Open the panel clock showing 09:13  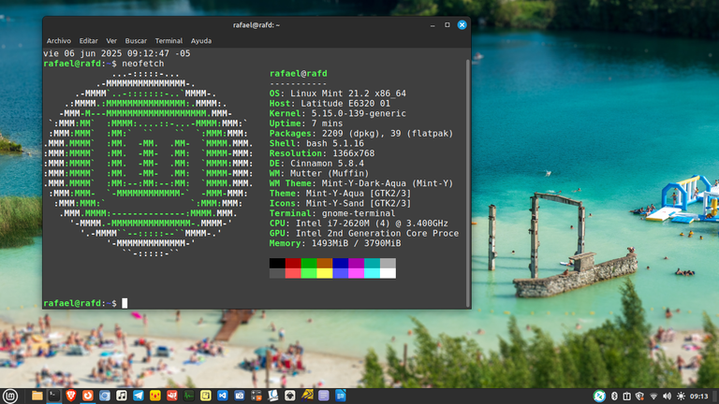[x=698, y=397]
